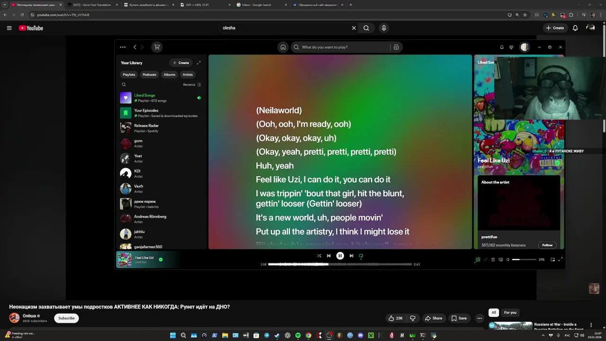Seek within the song progress bar

[x=340, y=264]
